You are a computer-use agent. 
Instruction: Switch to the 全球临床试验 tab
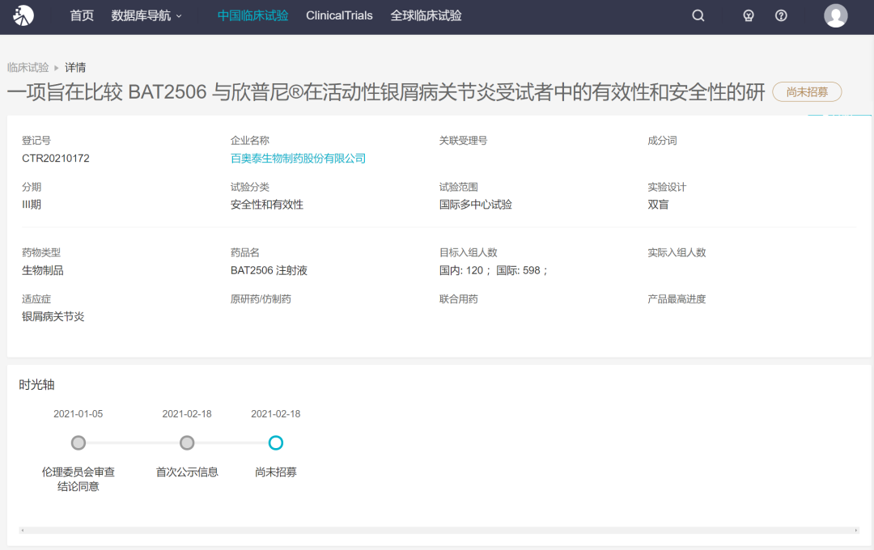(426, 15)
